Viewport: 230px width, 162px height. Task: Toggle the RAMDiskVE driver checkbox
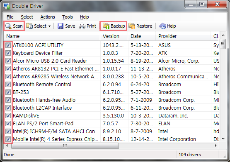point(8,116)
